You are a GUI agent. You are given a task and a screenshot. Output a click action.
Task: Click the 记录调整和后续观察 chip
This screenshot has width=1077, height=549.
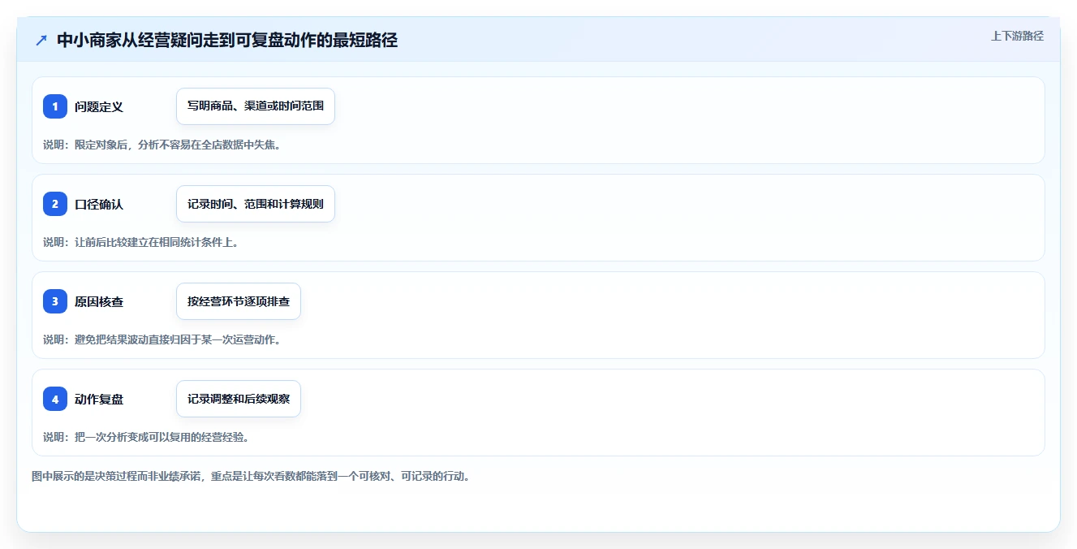(x=239, y=399)
